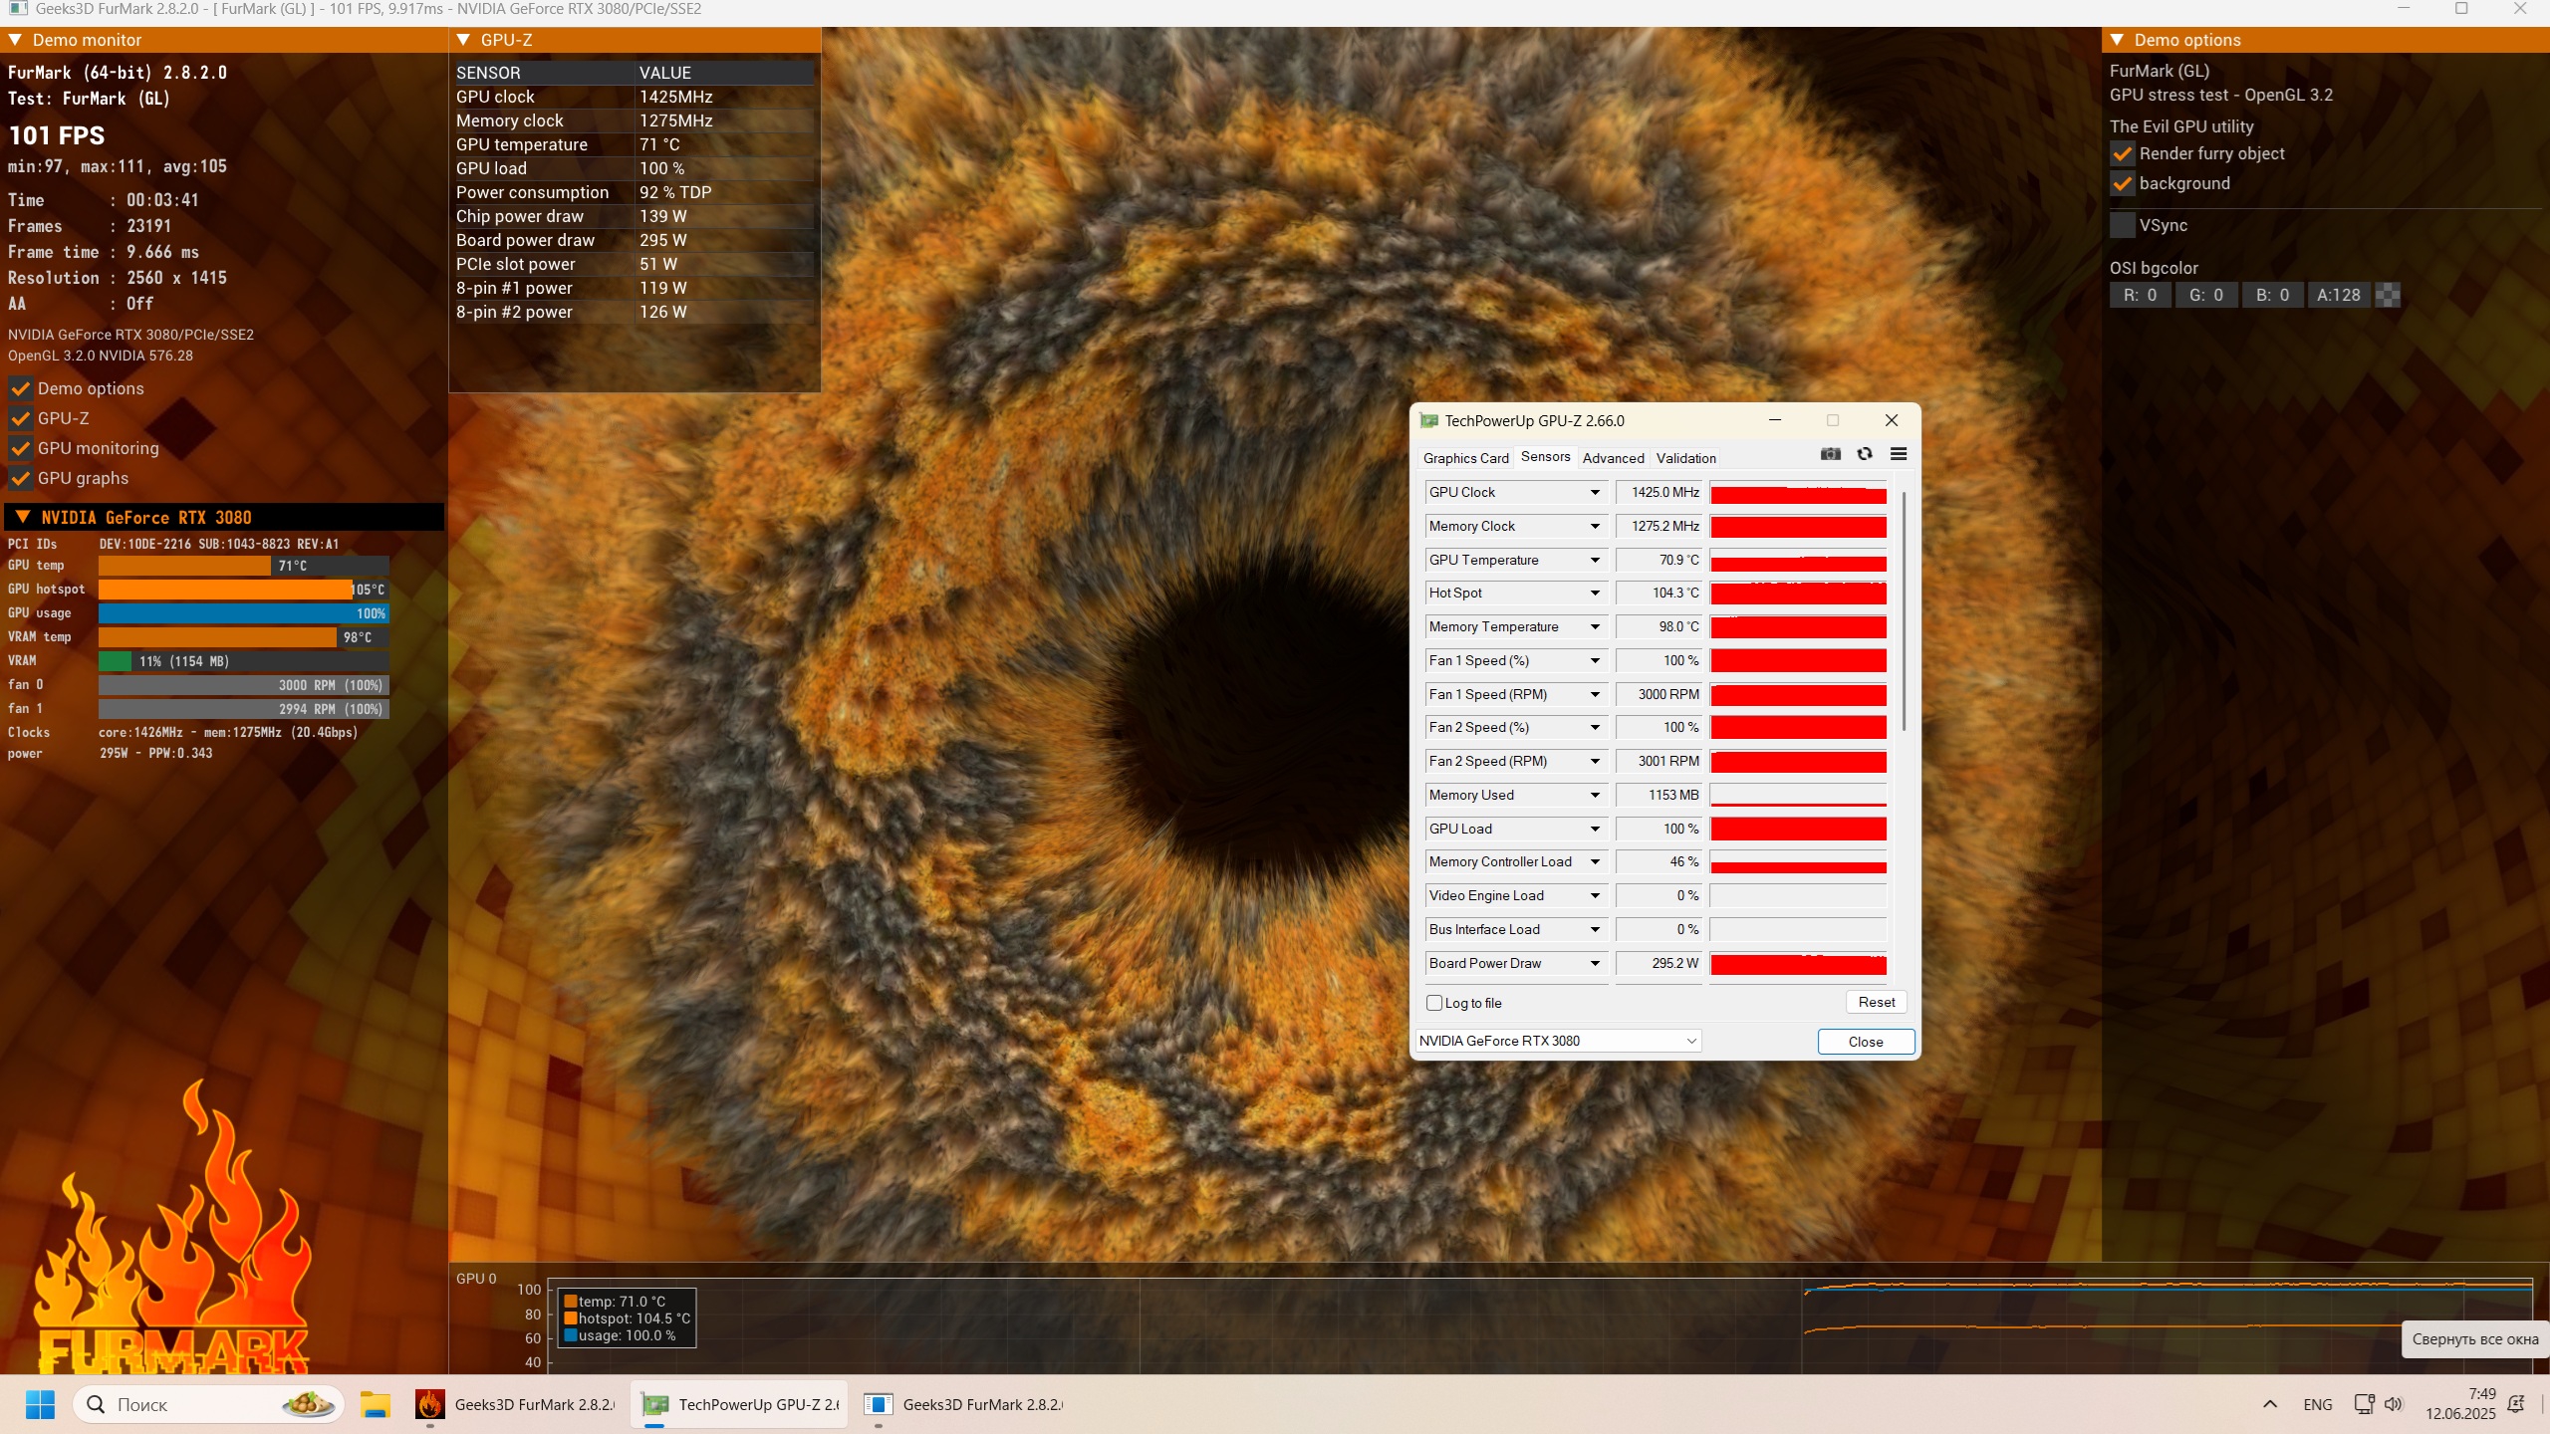
Task: Open GPU Temperature sensor dropdown
Action: (x=1595, y=560)
